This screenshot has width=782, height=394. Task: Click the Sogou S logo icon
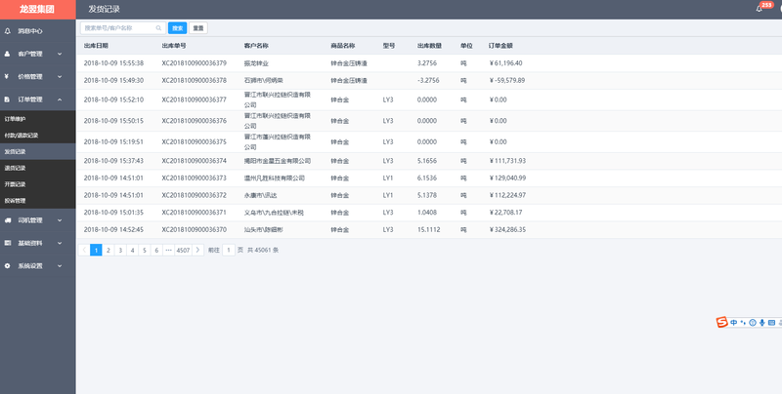coord(721,323)
